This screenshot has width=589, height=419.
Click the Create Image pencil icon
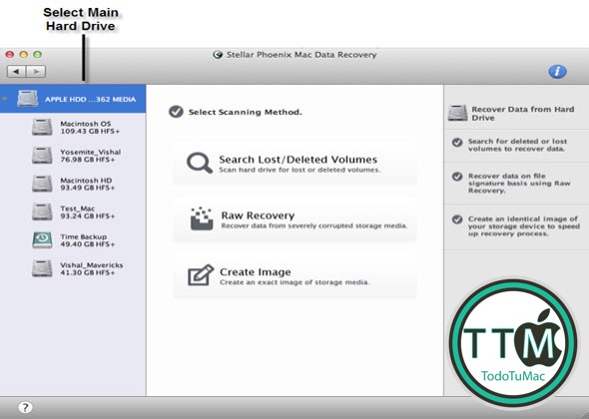click(x=201, y=274)
